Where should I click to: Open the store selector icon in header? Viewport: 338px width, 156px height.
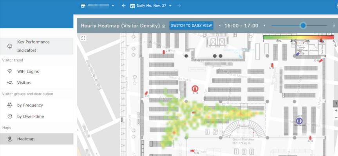83,6
